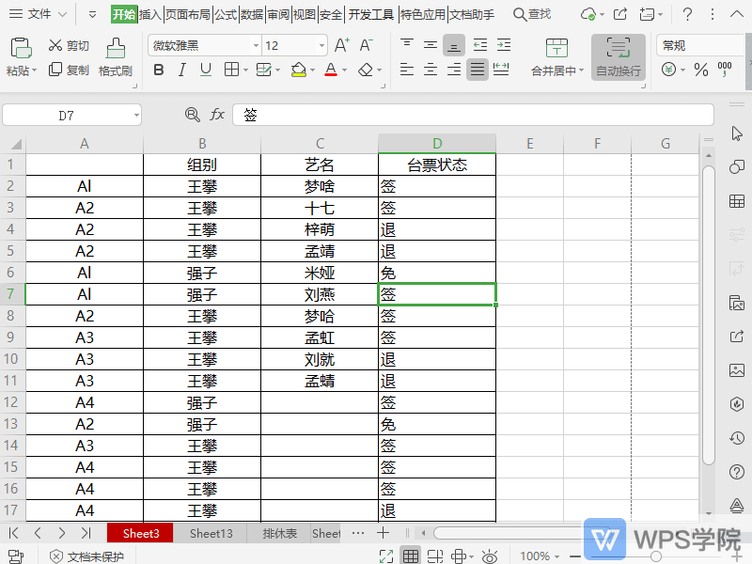Toggle italic formatting
Screen dimensions: 752x564
point(181,70)
